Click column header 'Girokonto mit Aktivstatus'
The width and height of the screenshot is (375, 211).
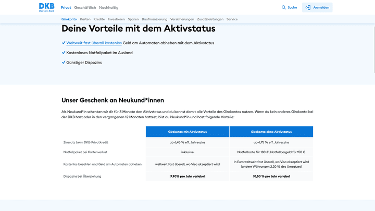click(x=187, y=132)
